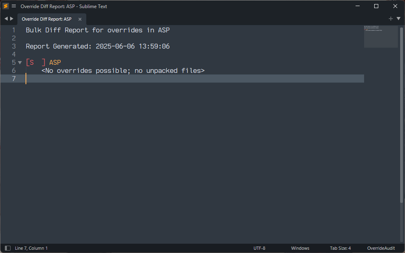The height and width of the screenshot is (253, 405).
Task: Click the ASP package name on line 5
Action: pyautogui.click(x=55, y=62)
